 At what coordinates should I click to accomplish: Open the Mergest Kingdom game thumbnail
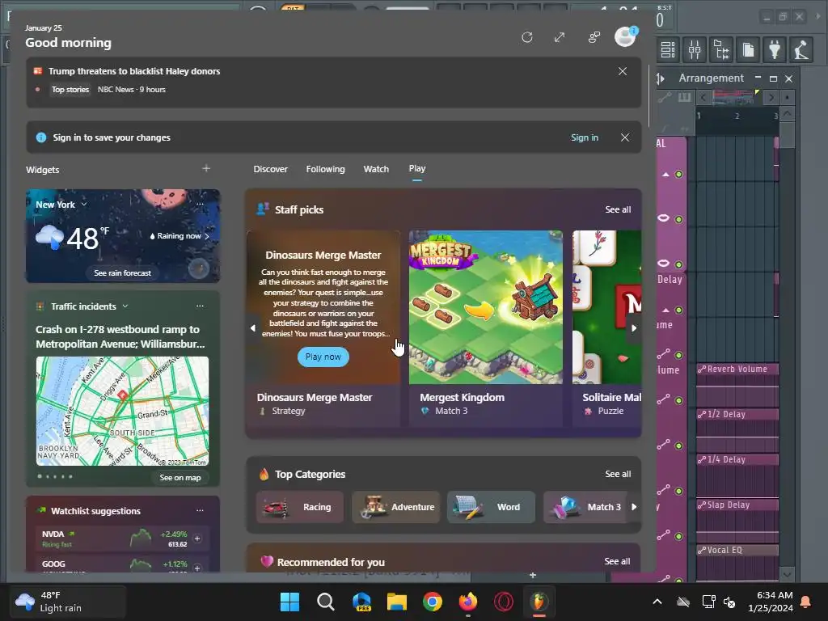coord(485,306)
